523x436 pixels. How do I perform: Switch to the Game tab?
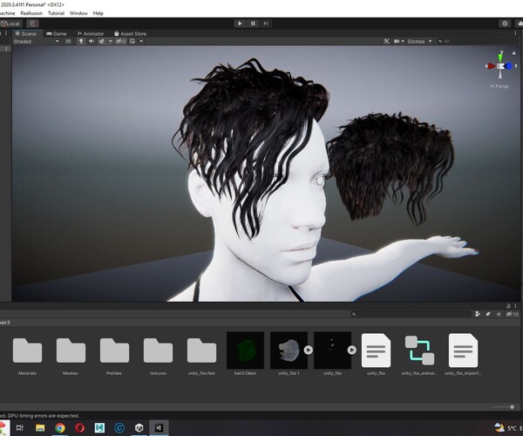coord(57,34)
